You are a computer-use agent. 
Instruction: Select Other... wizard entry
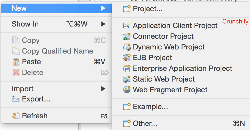pos(145,124)
